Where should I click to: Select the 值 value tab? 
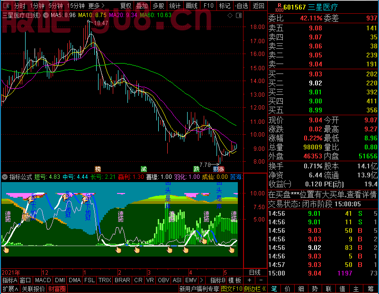coord(342,289)
